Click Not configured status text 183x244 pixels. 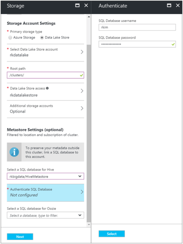pyautogui.click(x=24, y=195)
